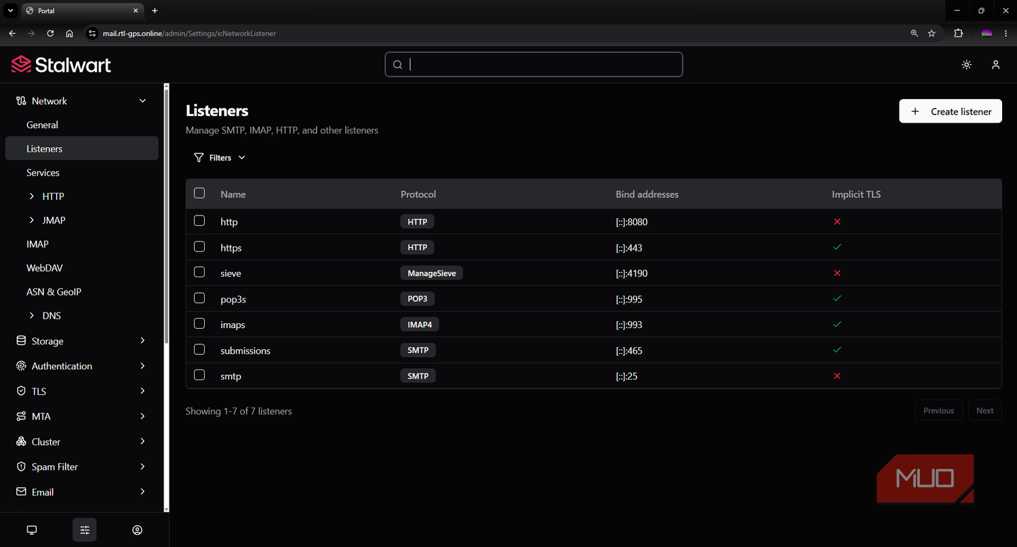This screenshot has height=547, width=1017.
Task: Click the browser address bar URL
Action: (189, 33)
